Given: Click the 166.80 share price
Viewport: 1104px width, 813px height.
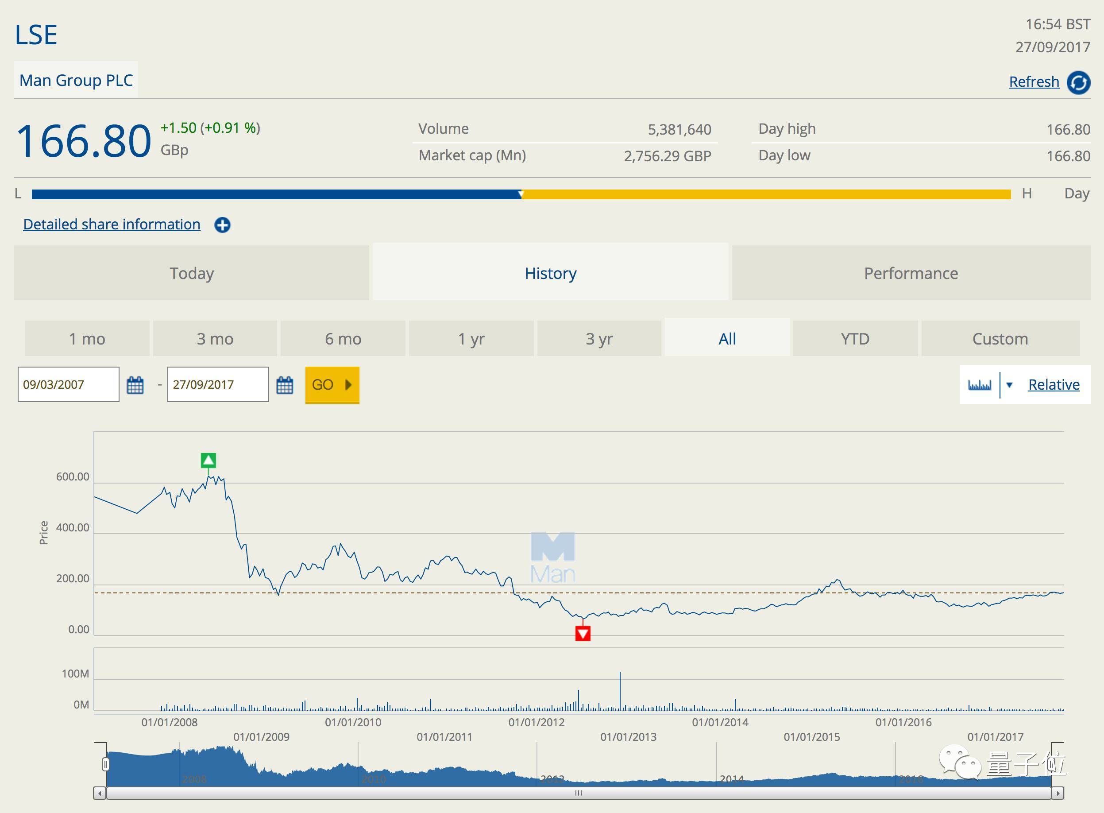Looking at the screenshot, I should click(84, 141).
